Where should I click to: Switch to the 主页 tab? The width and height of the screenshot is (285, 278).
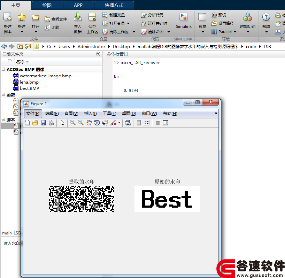tap(16, 5)
